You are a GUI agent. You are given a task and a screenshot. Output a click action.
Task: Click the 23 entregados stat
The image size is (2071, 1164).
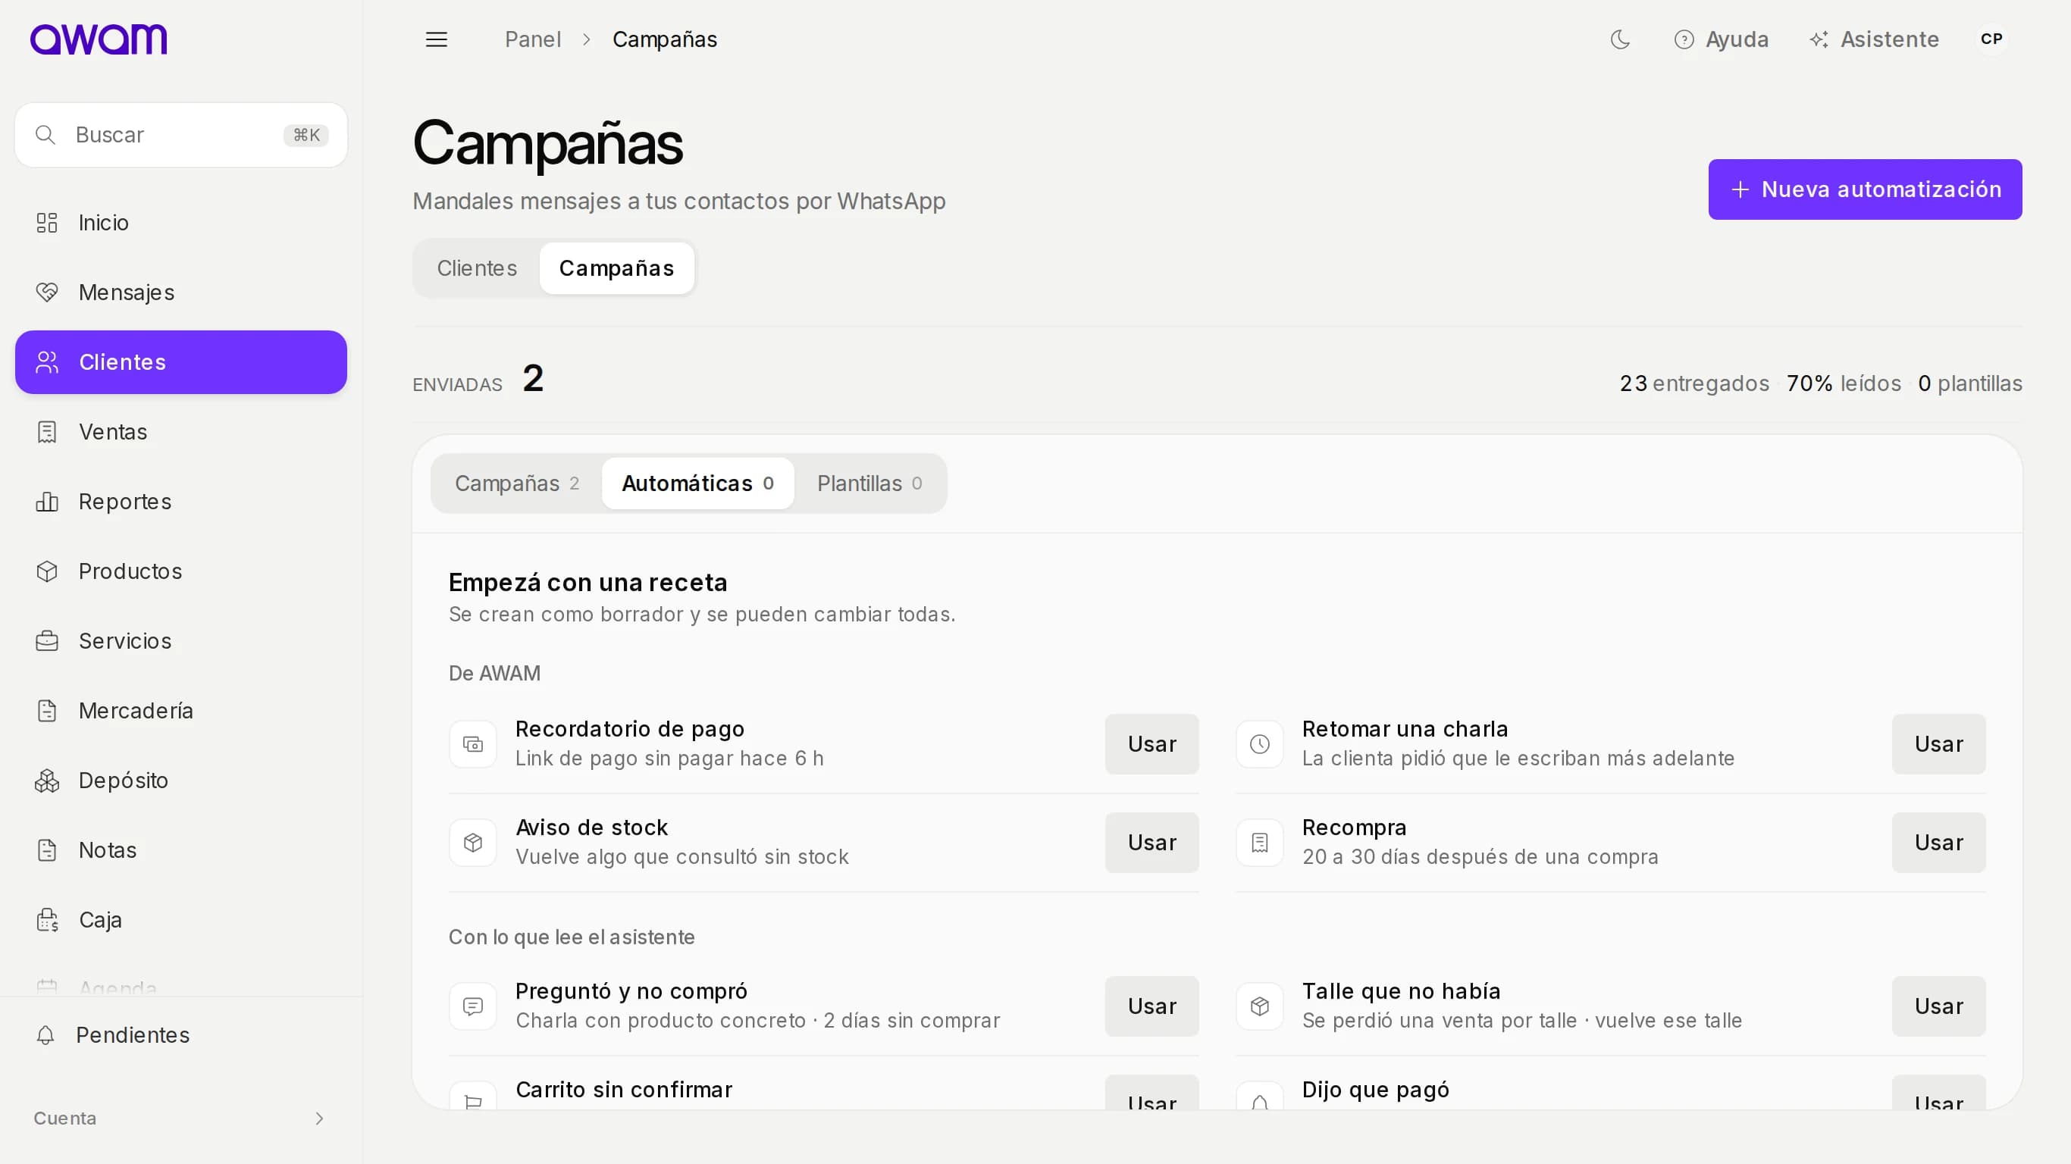point(1694,383)
